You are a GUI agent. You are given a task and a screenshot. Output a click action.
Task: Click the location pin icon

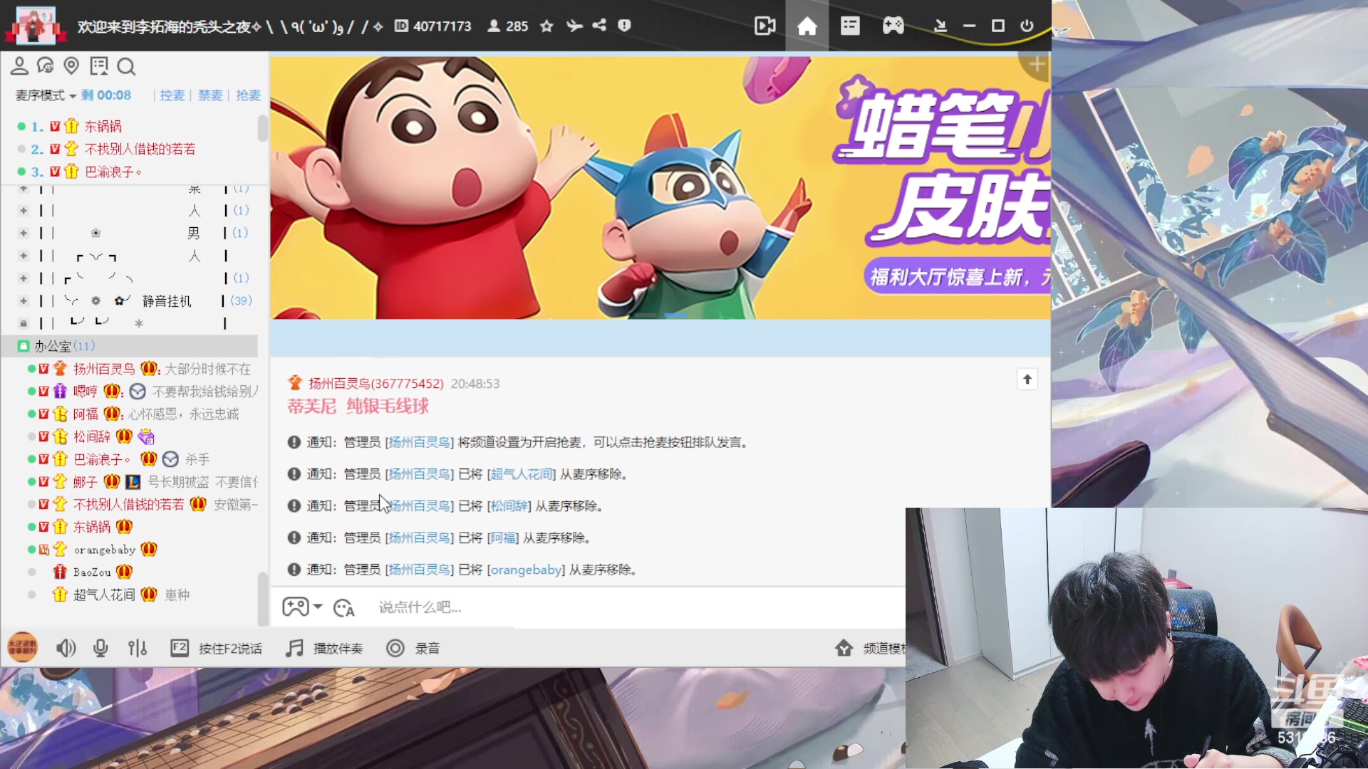click(71, 66)
